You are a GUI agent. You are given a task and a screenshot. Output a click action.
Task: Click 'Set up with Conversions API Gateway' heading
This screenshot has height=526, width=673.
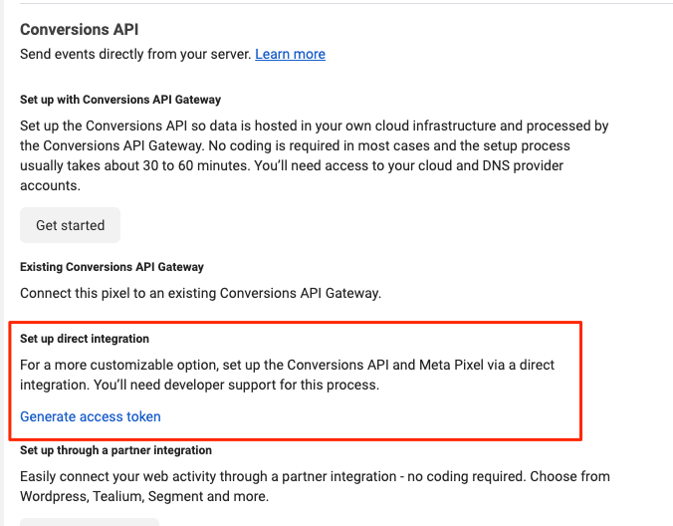[x=120, y=100]
